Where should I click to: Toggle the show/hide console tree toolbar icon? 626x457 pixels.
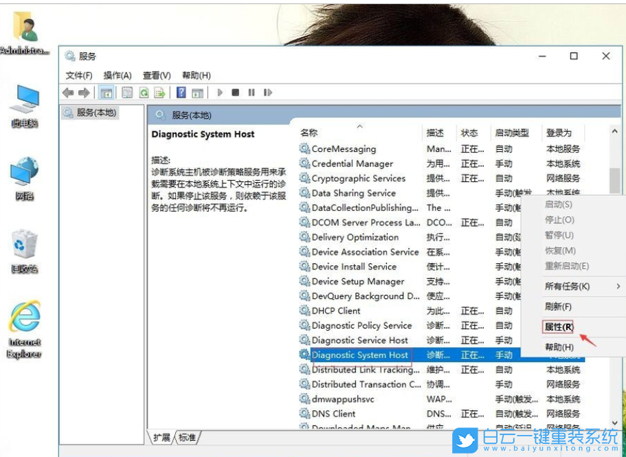click(x=107, y=93)
